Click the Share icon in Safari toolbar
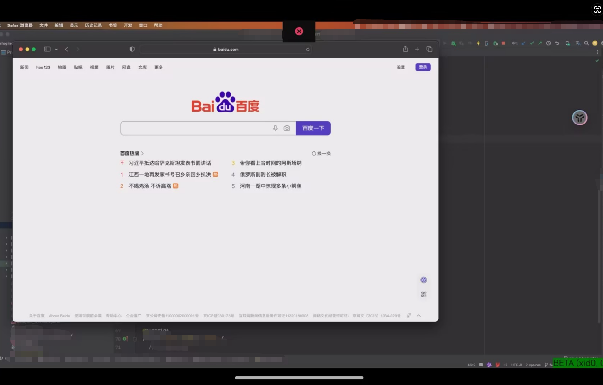 pyautogui.click(x=405, y=49)
